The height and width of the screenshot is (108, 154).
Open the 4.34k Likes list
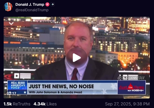click(x=45, y=104)
